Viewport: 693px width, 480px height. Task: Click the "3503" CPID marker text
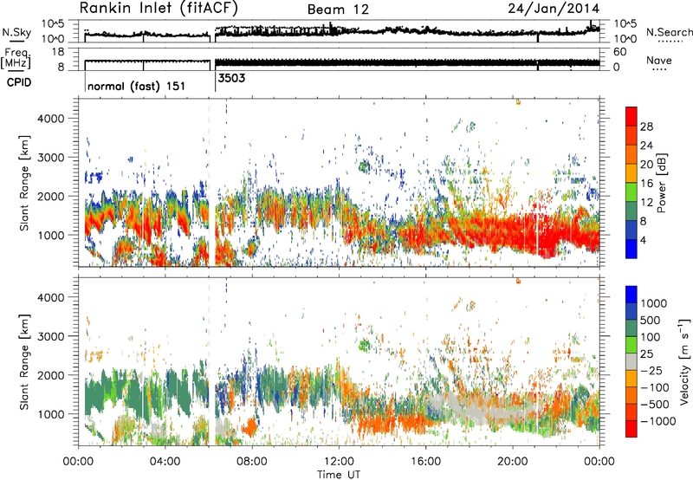[231, 78]
